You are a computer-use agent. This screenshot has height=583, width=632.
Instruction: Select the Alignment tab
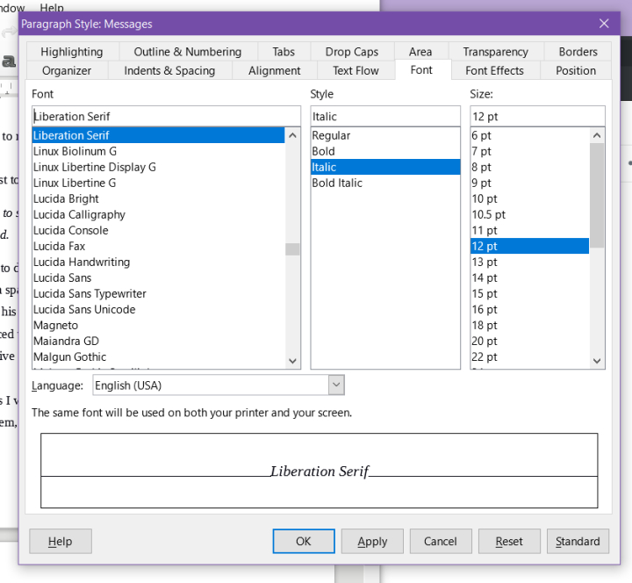pos(275,70)
